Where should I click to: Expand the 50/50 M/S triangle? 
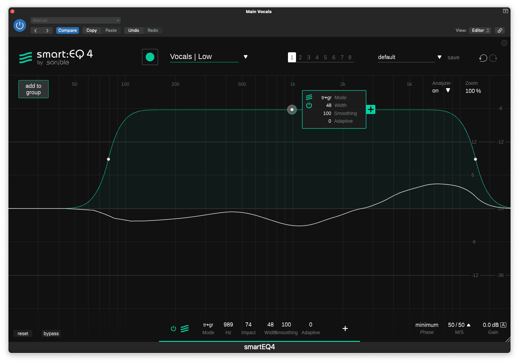[469, 325]
